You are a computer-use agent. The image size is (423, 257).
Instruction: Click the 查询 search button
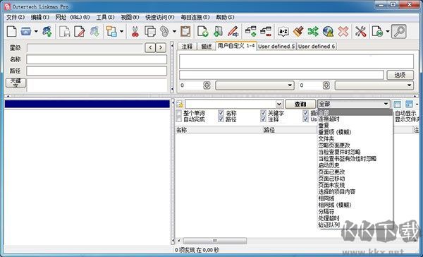(x=300, y=104)
